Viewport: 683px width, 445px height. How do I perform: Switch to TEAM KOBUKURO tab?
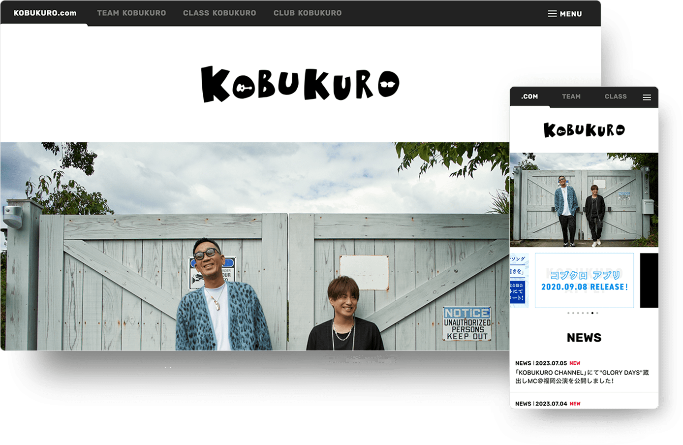pyautogui.click(x=131, y=13)
